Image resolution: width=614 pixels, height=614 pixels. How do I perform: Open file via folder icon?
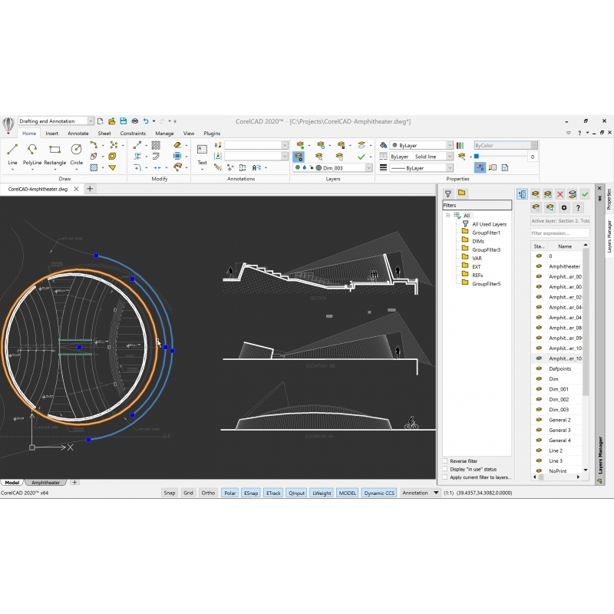[111, 121]
